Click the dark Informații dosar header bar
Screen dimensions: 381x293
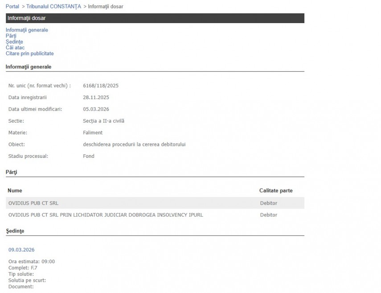pos(155,18)
